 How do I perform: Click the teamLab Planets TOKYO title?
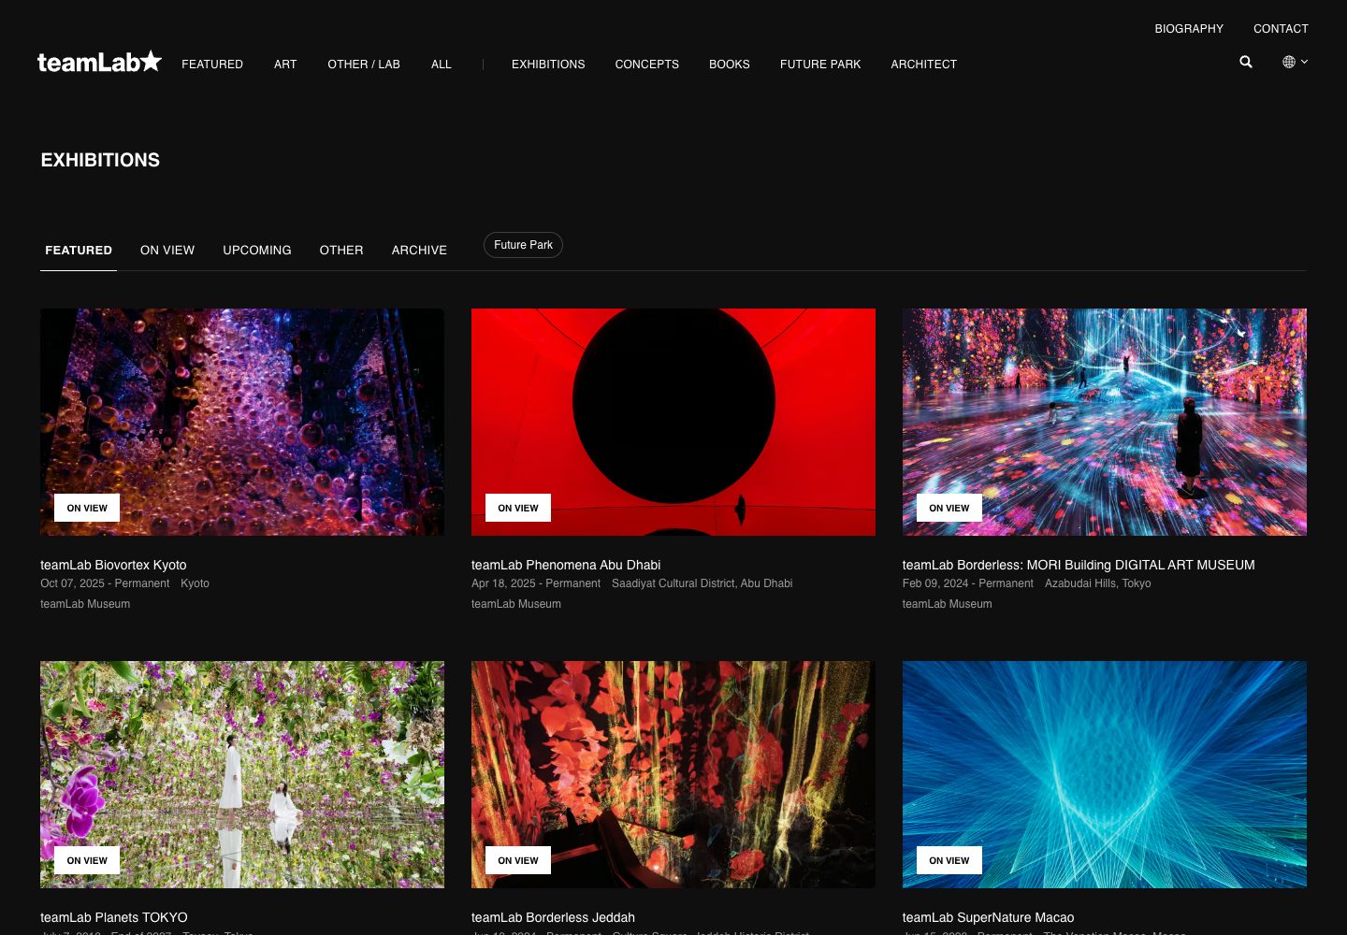(114, 917)
